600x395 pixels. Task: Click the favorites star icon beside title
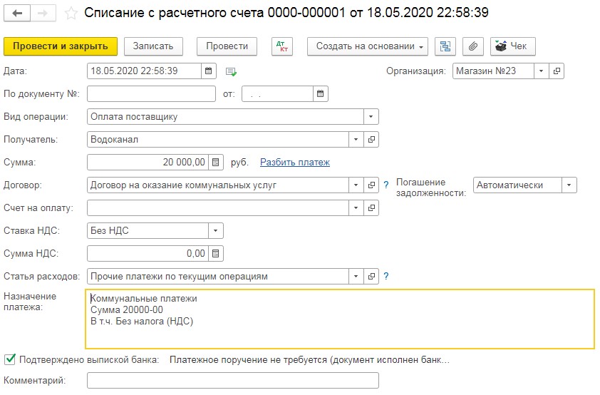71,14
